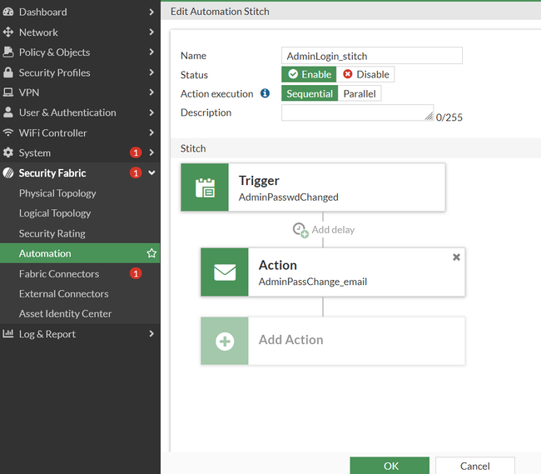This screenshot has width=541, height=474.
Task: Open Security Rating in the sidebar
Action: [52, 233]
